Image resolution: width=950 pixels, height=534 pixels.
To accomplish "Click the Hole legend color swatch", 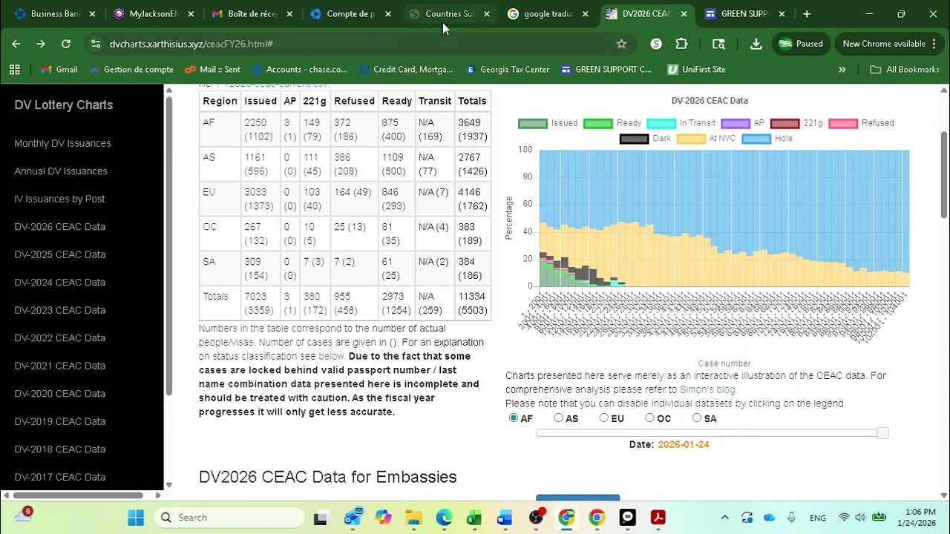I will [756, 139].
